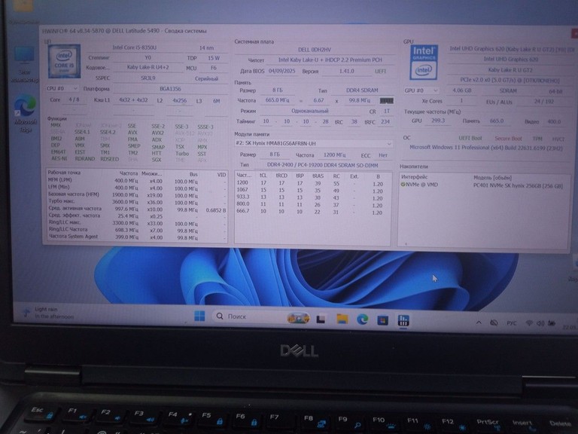Click the Частота System Agent row
Screen dimensions: 578x434
137,237
